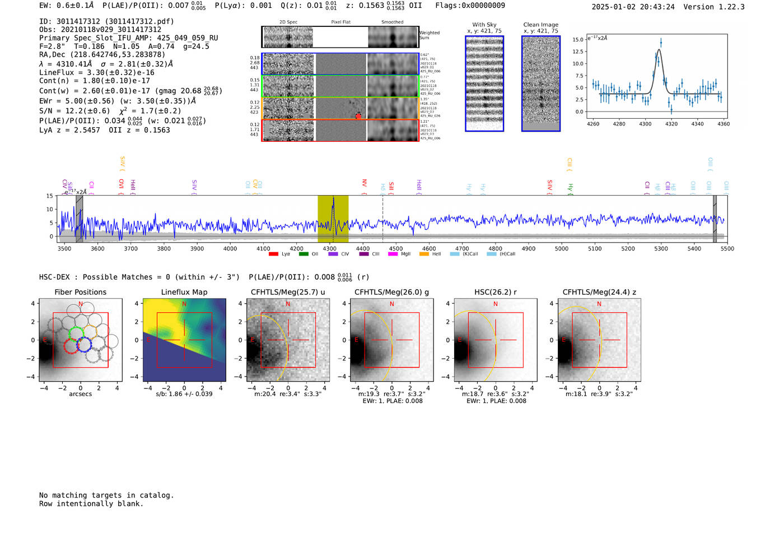Click the blue dashed fiber circle

pos(84,345)
